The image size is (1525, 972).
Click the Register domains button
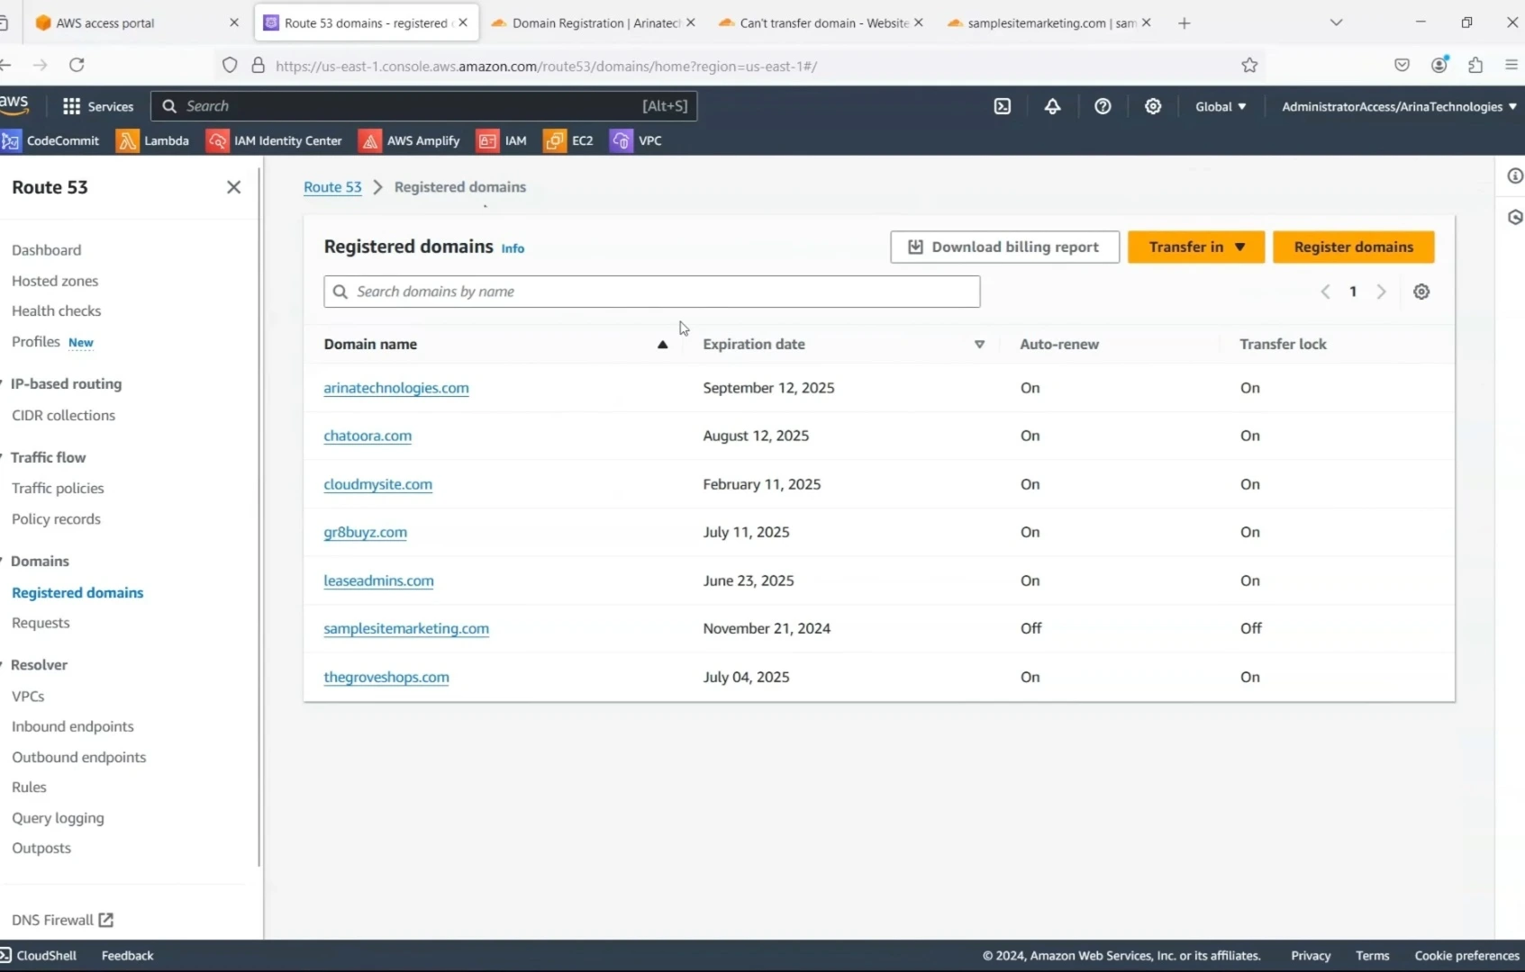[1352, 247]
